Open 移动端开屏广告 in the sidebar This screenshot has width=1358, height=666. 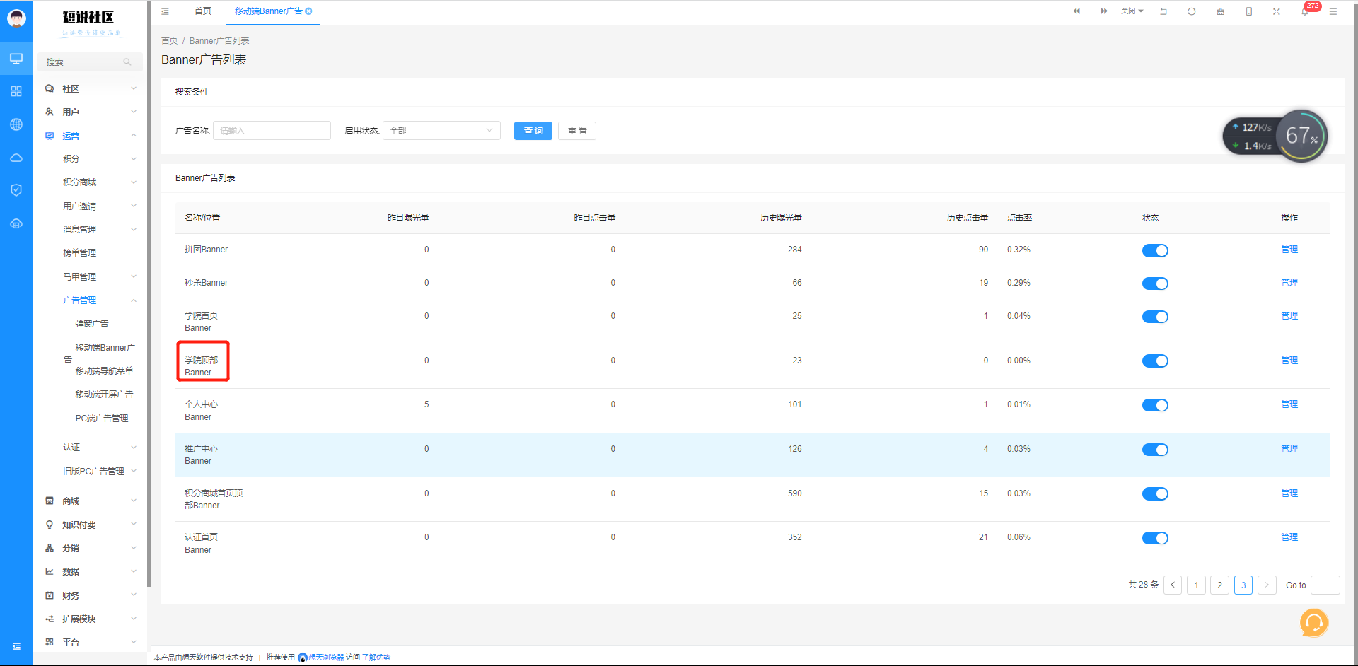coord(104,395)
